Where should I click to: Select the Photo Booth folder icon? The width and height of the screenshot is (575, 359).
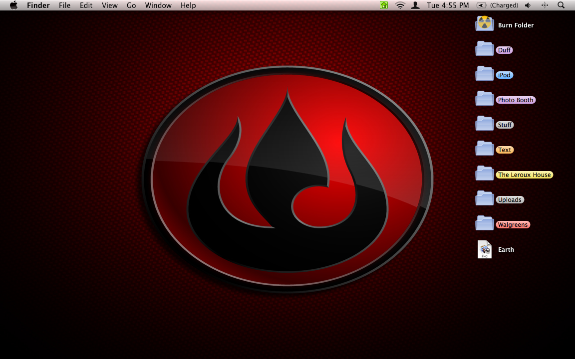485,99
